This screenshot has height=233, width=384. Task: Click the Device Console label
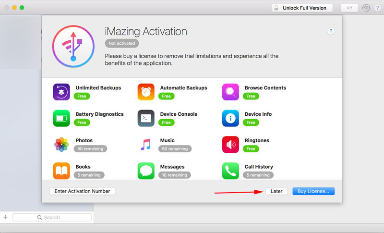[179, 114]
